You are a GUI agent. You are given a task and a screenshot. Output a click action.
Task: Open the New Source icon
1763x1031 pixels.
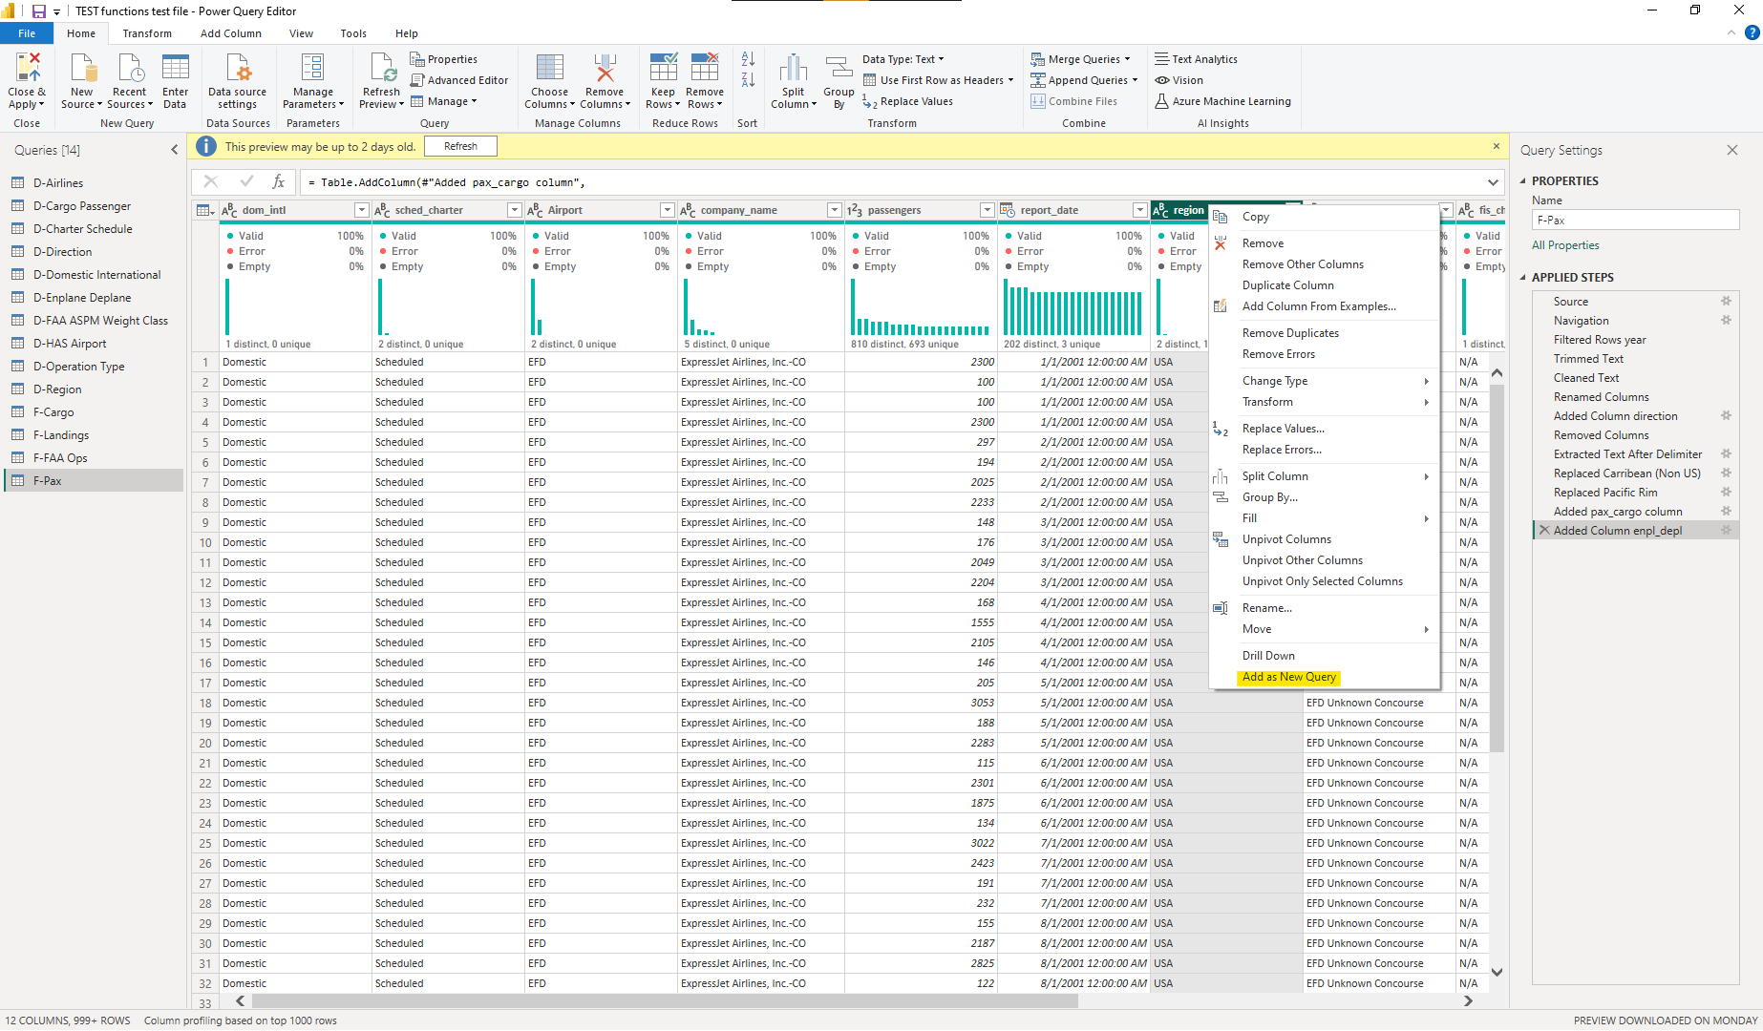click(82, 70)
